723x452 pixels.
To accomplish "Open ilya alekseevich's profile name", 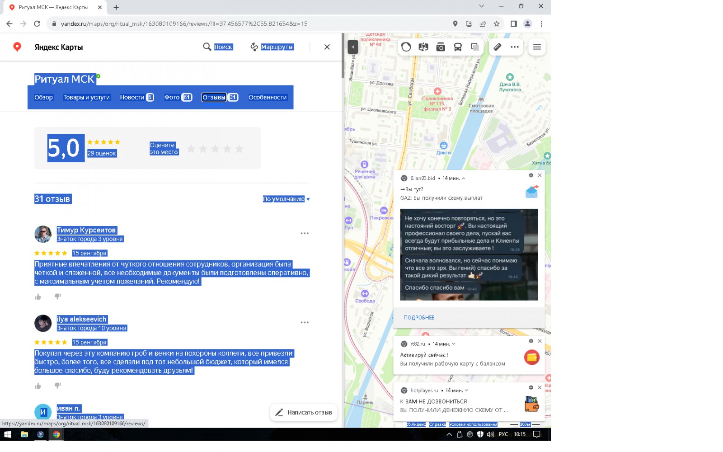I will [x=82, y=319].
